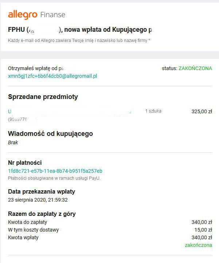Viewport: 219px width, 263px height.
Task: Click the 325,00 zł item price
Action: 202,111
